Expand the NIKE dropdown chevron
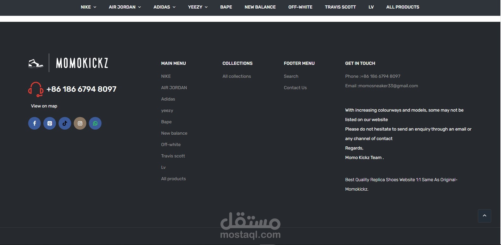The image size is (501, 245). (95, 7)
